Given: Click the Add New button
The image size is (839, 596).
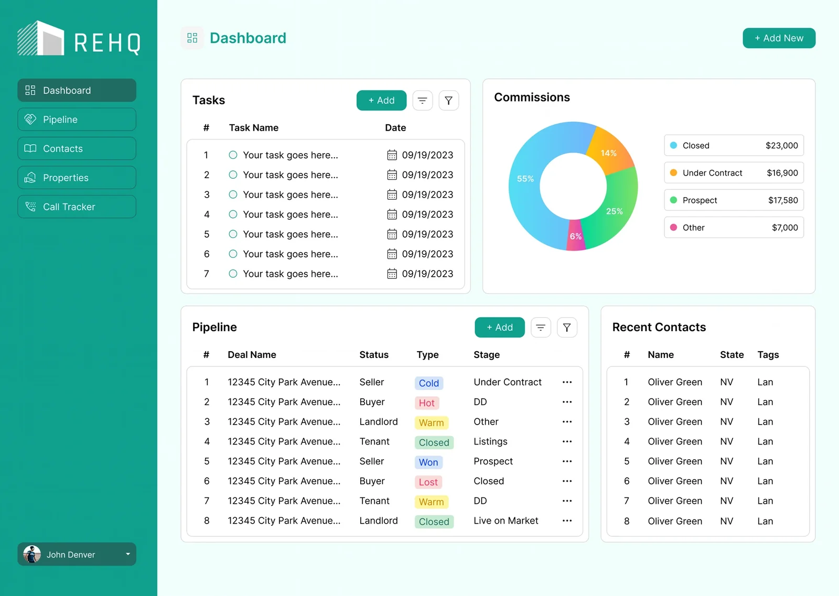Looking at the screenshot, I should [x=779, y=38].
